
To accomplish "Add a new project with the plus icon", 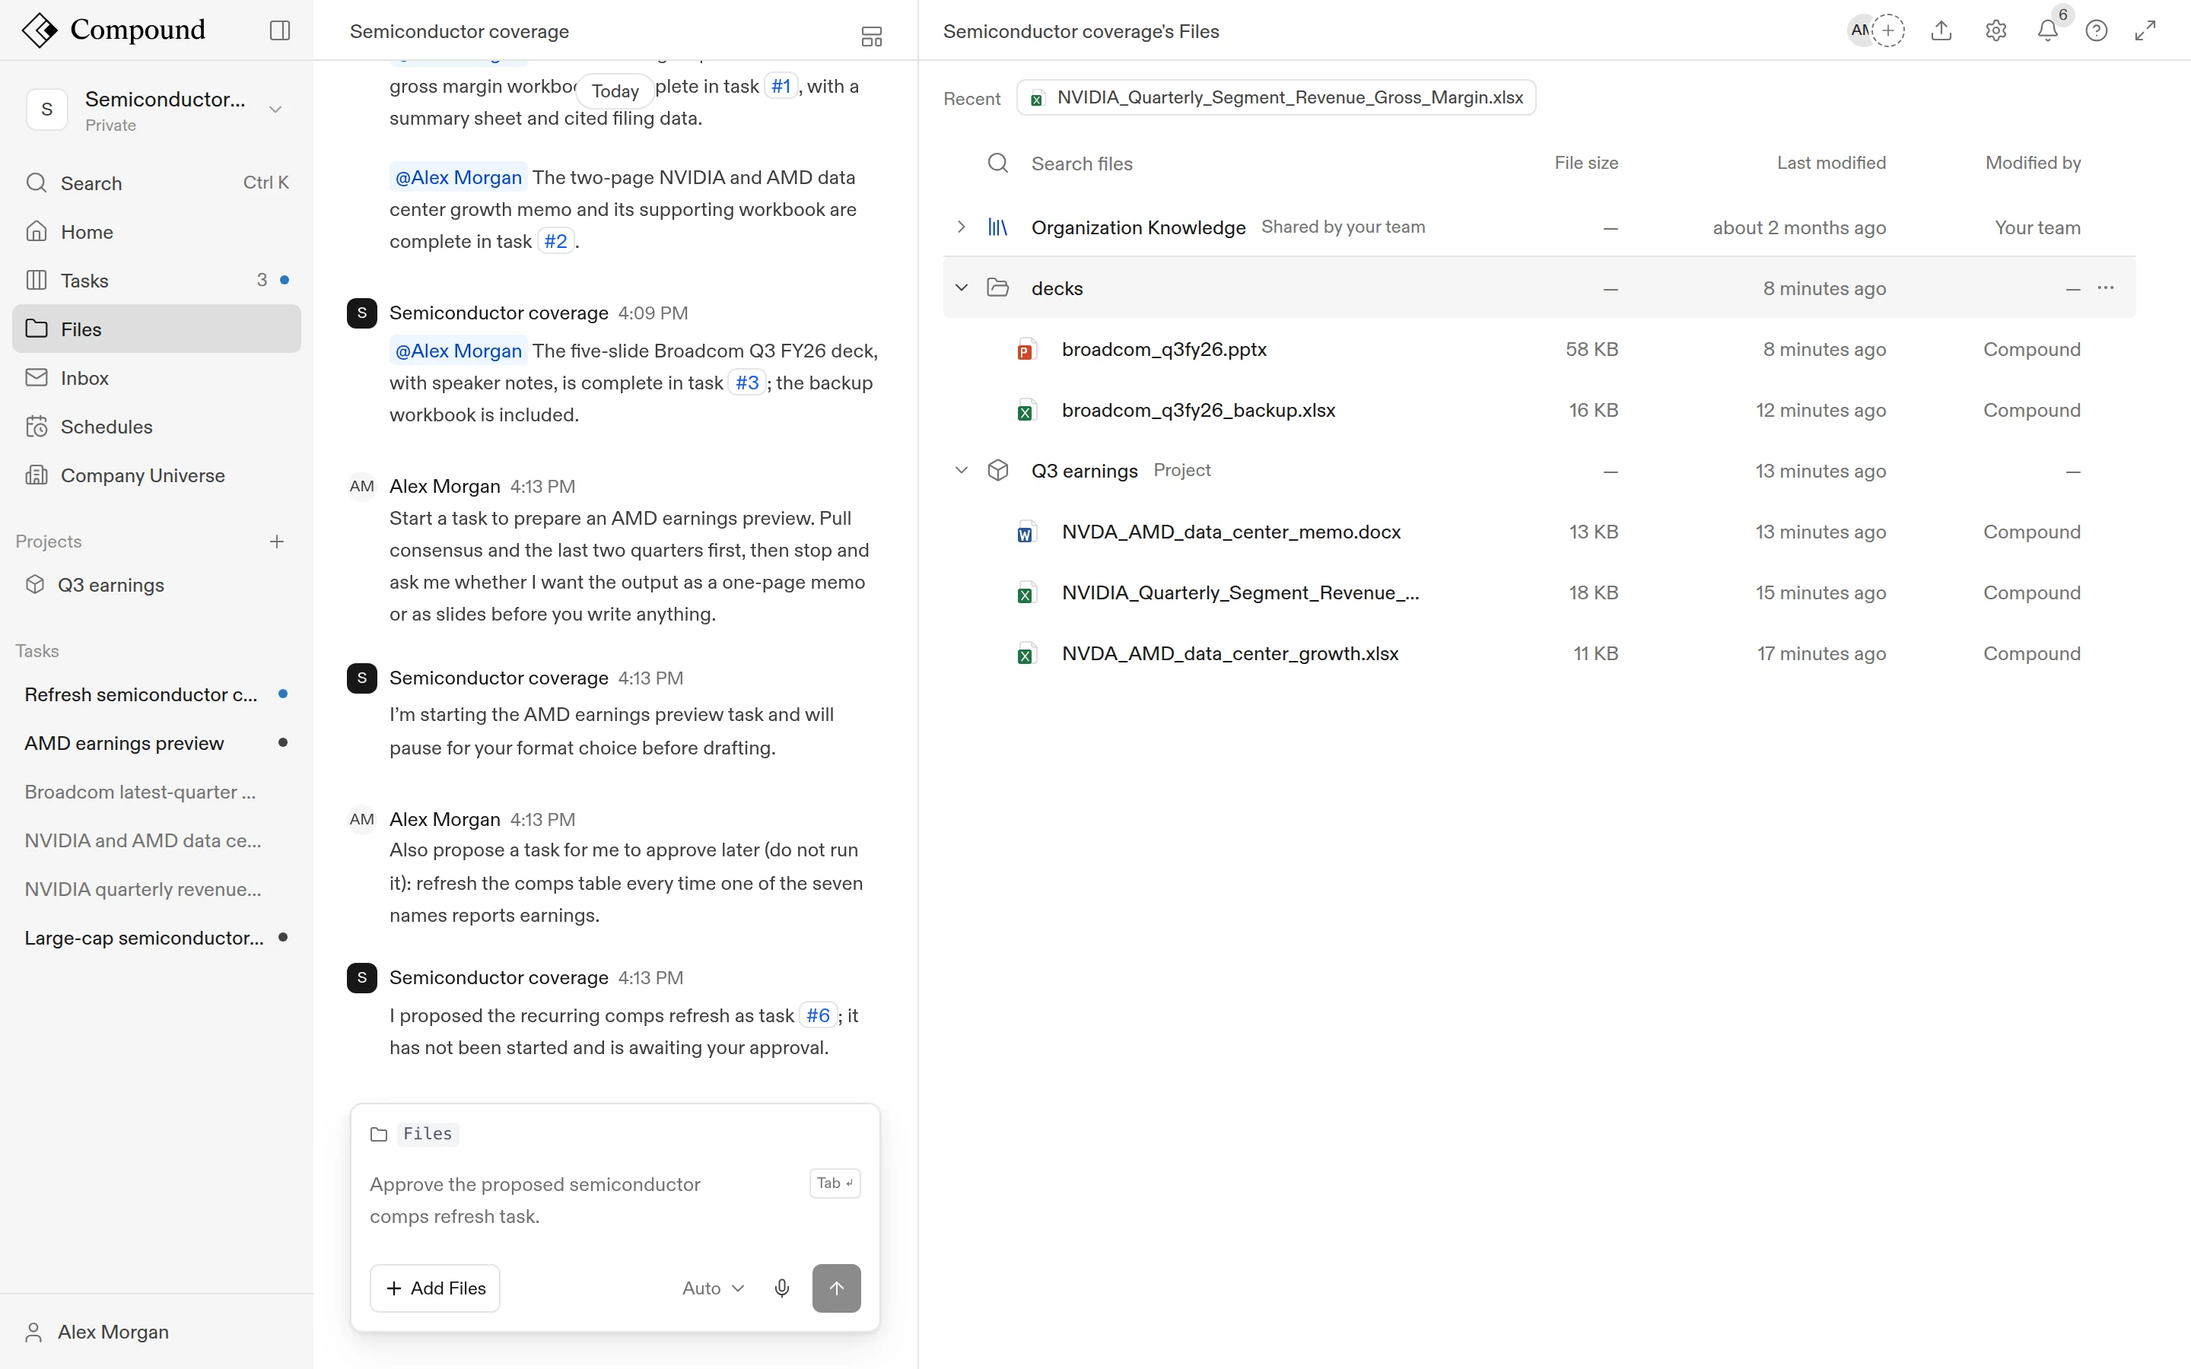I will click(x=277, y=542).
